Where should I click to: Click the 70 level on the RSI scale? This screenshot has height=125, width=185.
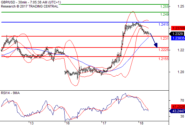click(182, 100)
